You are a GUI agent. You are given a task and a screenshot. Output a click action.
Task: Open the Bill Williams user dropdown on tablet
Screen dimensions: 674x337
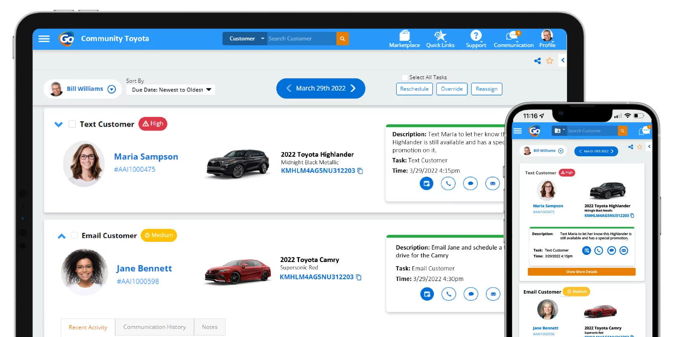pyautogui.click(x=112, y=89)
